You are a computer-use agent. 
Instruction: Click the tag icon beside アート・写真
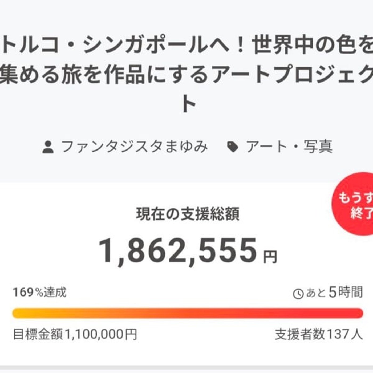(232, 147)
